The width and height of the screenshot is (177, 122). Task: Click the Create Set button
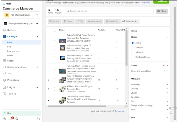point(112,21)
